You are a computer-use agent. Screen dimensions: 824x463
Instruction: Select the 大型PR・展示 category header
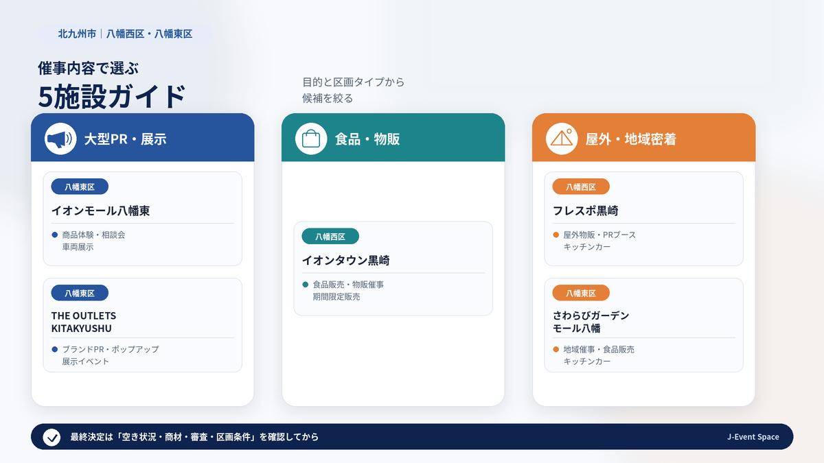(143, 138)
